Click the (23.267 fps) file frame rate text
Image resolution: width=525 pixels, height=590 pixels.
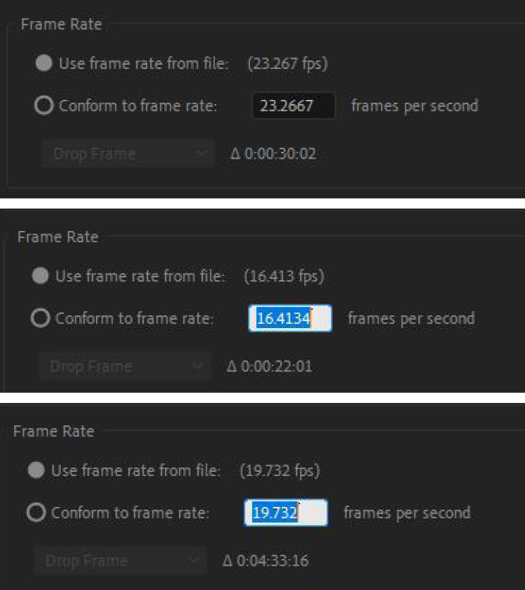click(286, 64)
